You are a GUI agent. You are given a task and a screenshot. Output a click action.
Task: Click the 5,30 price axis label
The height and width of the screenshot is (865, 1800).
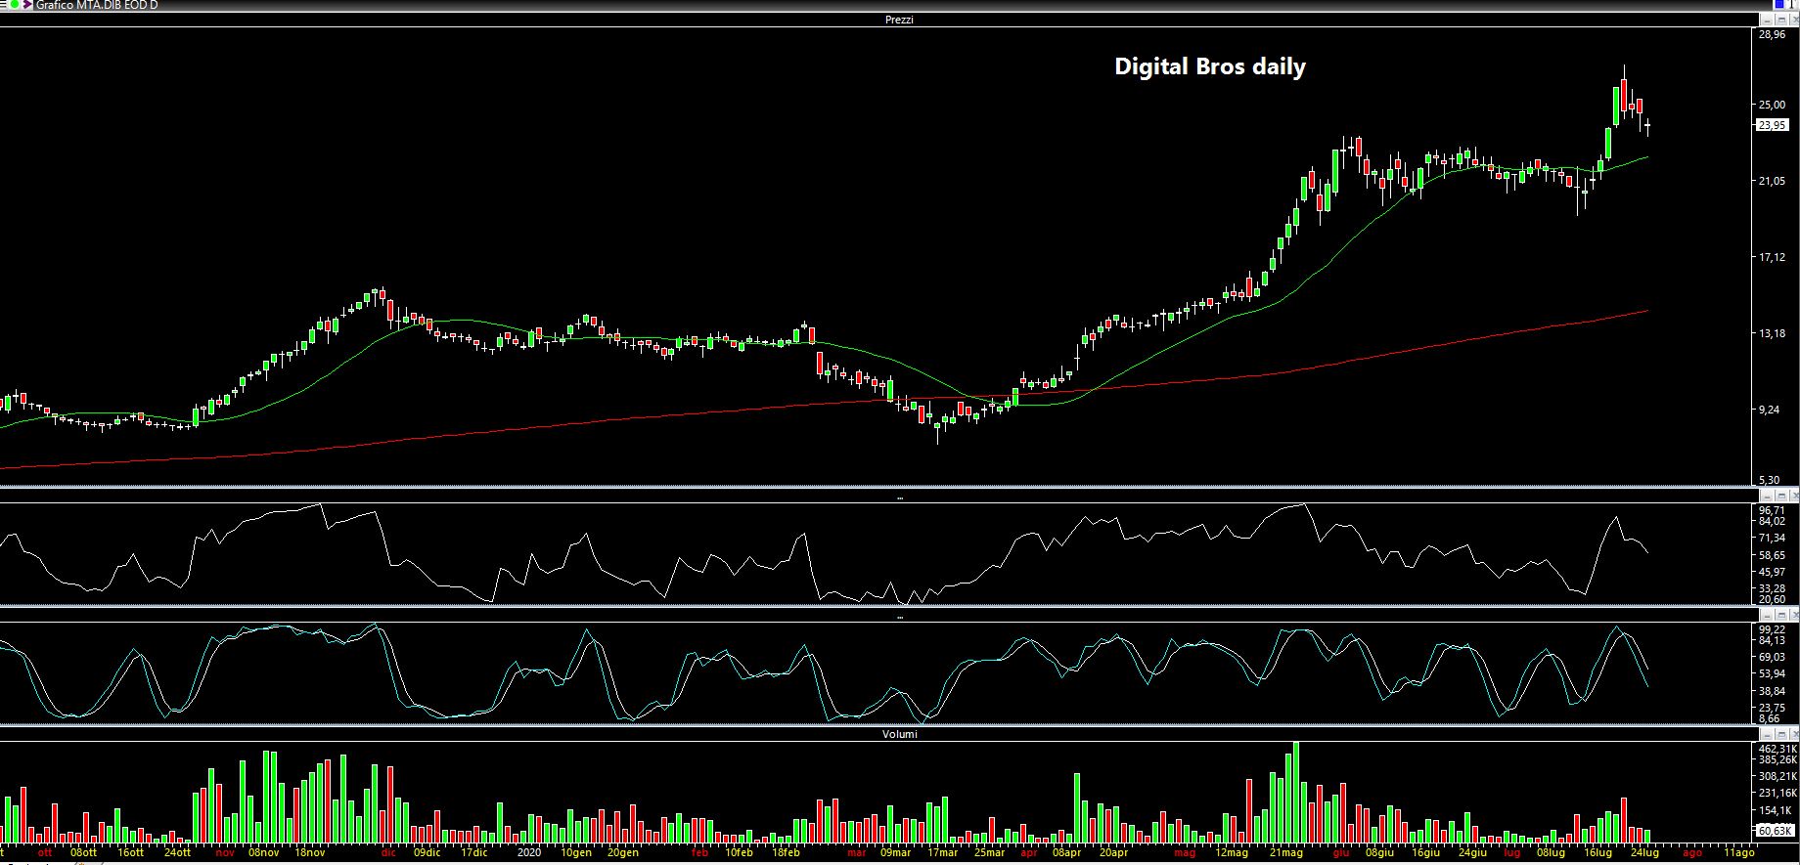coord(1770,480)
